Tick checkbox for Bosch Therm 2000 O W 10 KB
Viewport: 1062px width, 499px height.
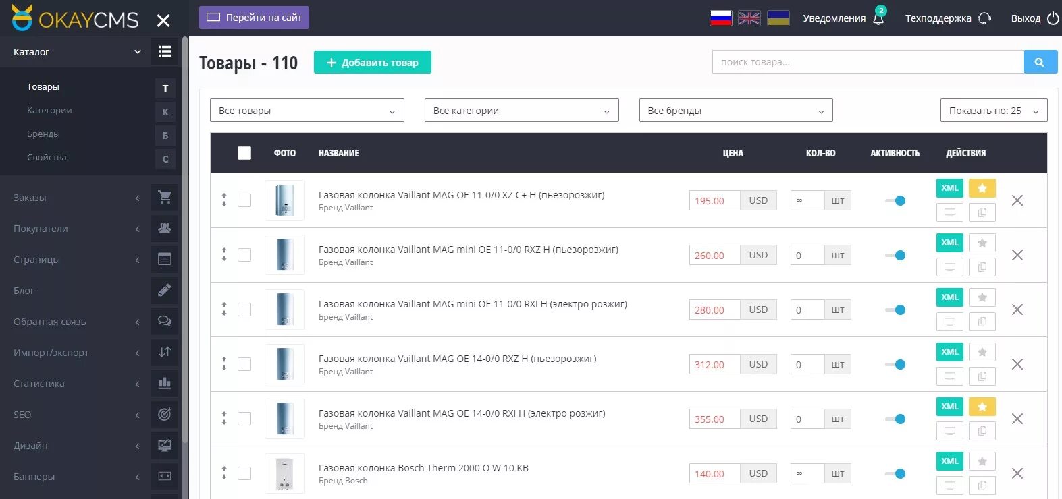(244, 473)
